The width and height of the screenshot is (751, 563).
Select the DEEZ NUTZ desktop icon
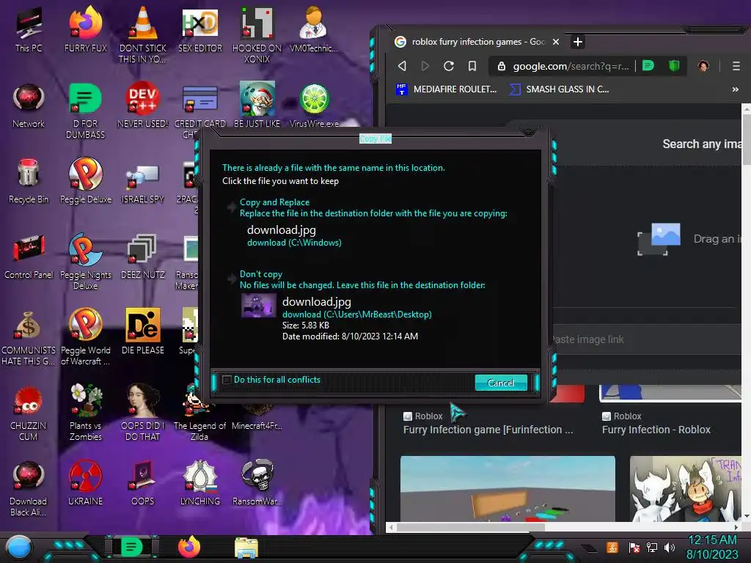coord(142,257)
